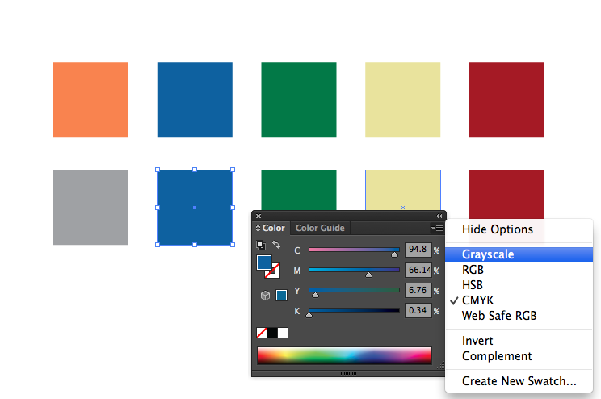Image resolution: width=601 pixels, height=399 pixels.
Task: Cycle Color panel view with tab arrows
Action: coord(258,229)
